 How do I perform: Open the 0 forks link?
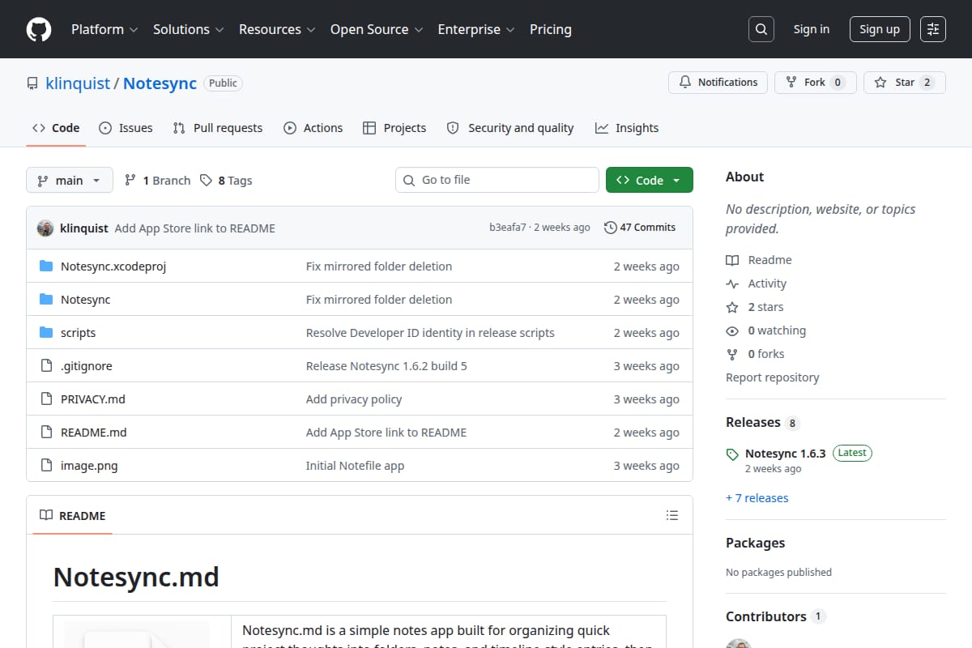point(755,354)
